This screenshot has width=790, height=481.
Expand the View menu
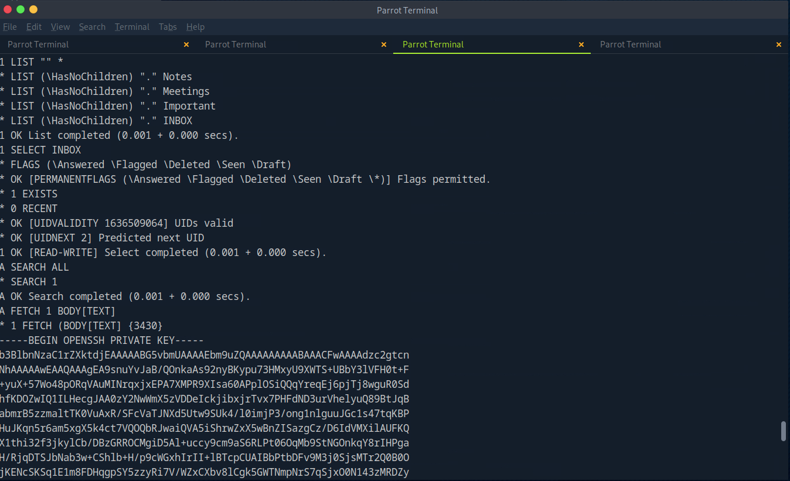click(60, 27)
